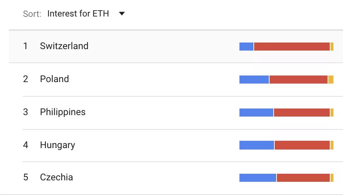Viewport: 343px width, 195px height.
Task: Click Poland's yellow bar segment
Action: [331, 80]
